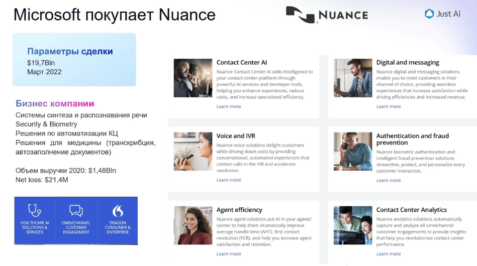
Task: Click the Contact Center Analytics description paragraph
Action: 421,232
